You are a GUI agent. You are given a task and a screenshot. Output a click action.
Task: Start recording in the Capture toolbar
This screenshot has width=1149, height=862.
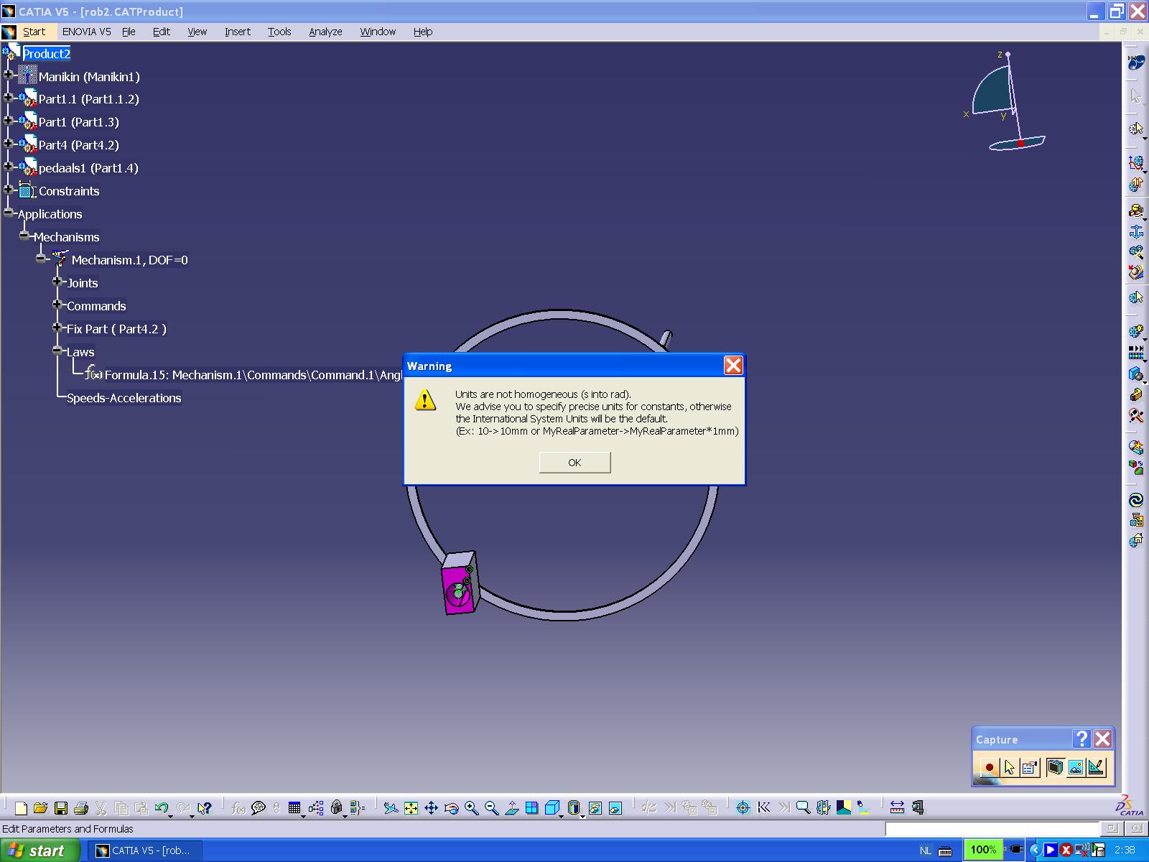990,767
